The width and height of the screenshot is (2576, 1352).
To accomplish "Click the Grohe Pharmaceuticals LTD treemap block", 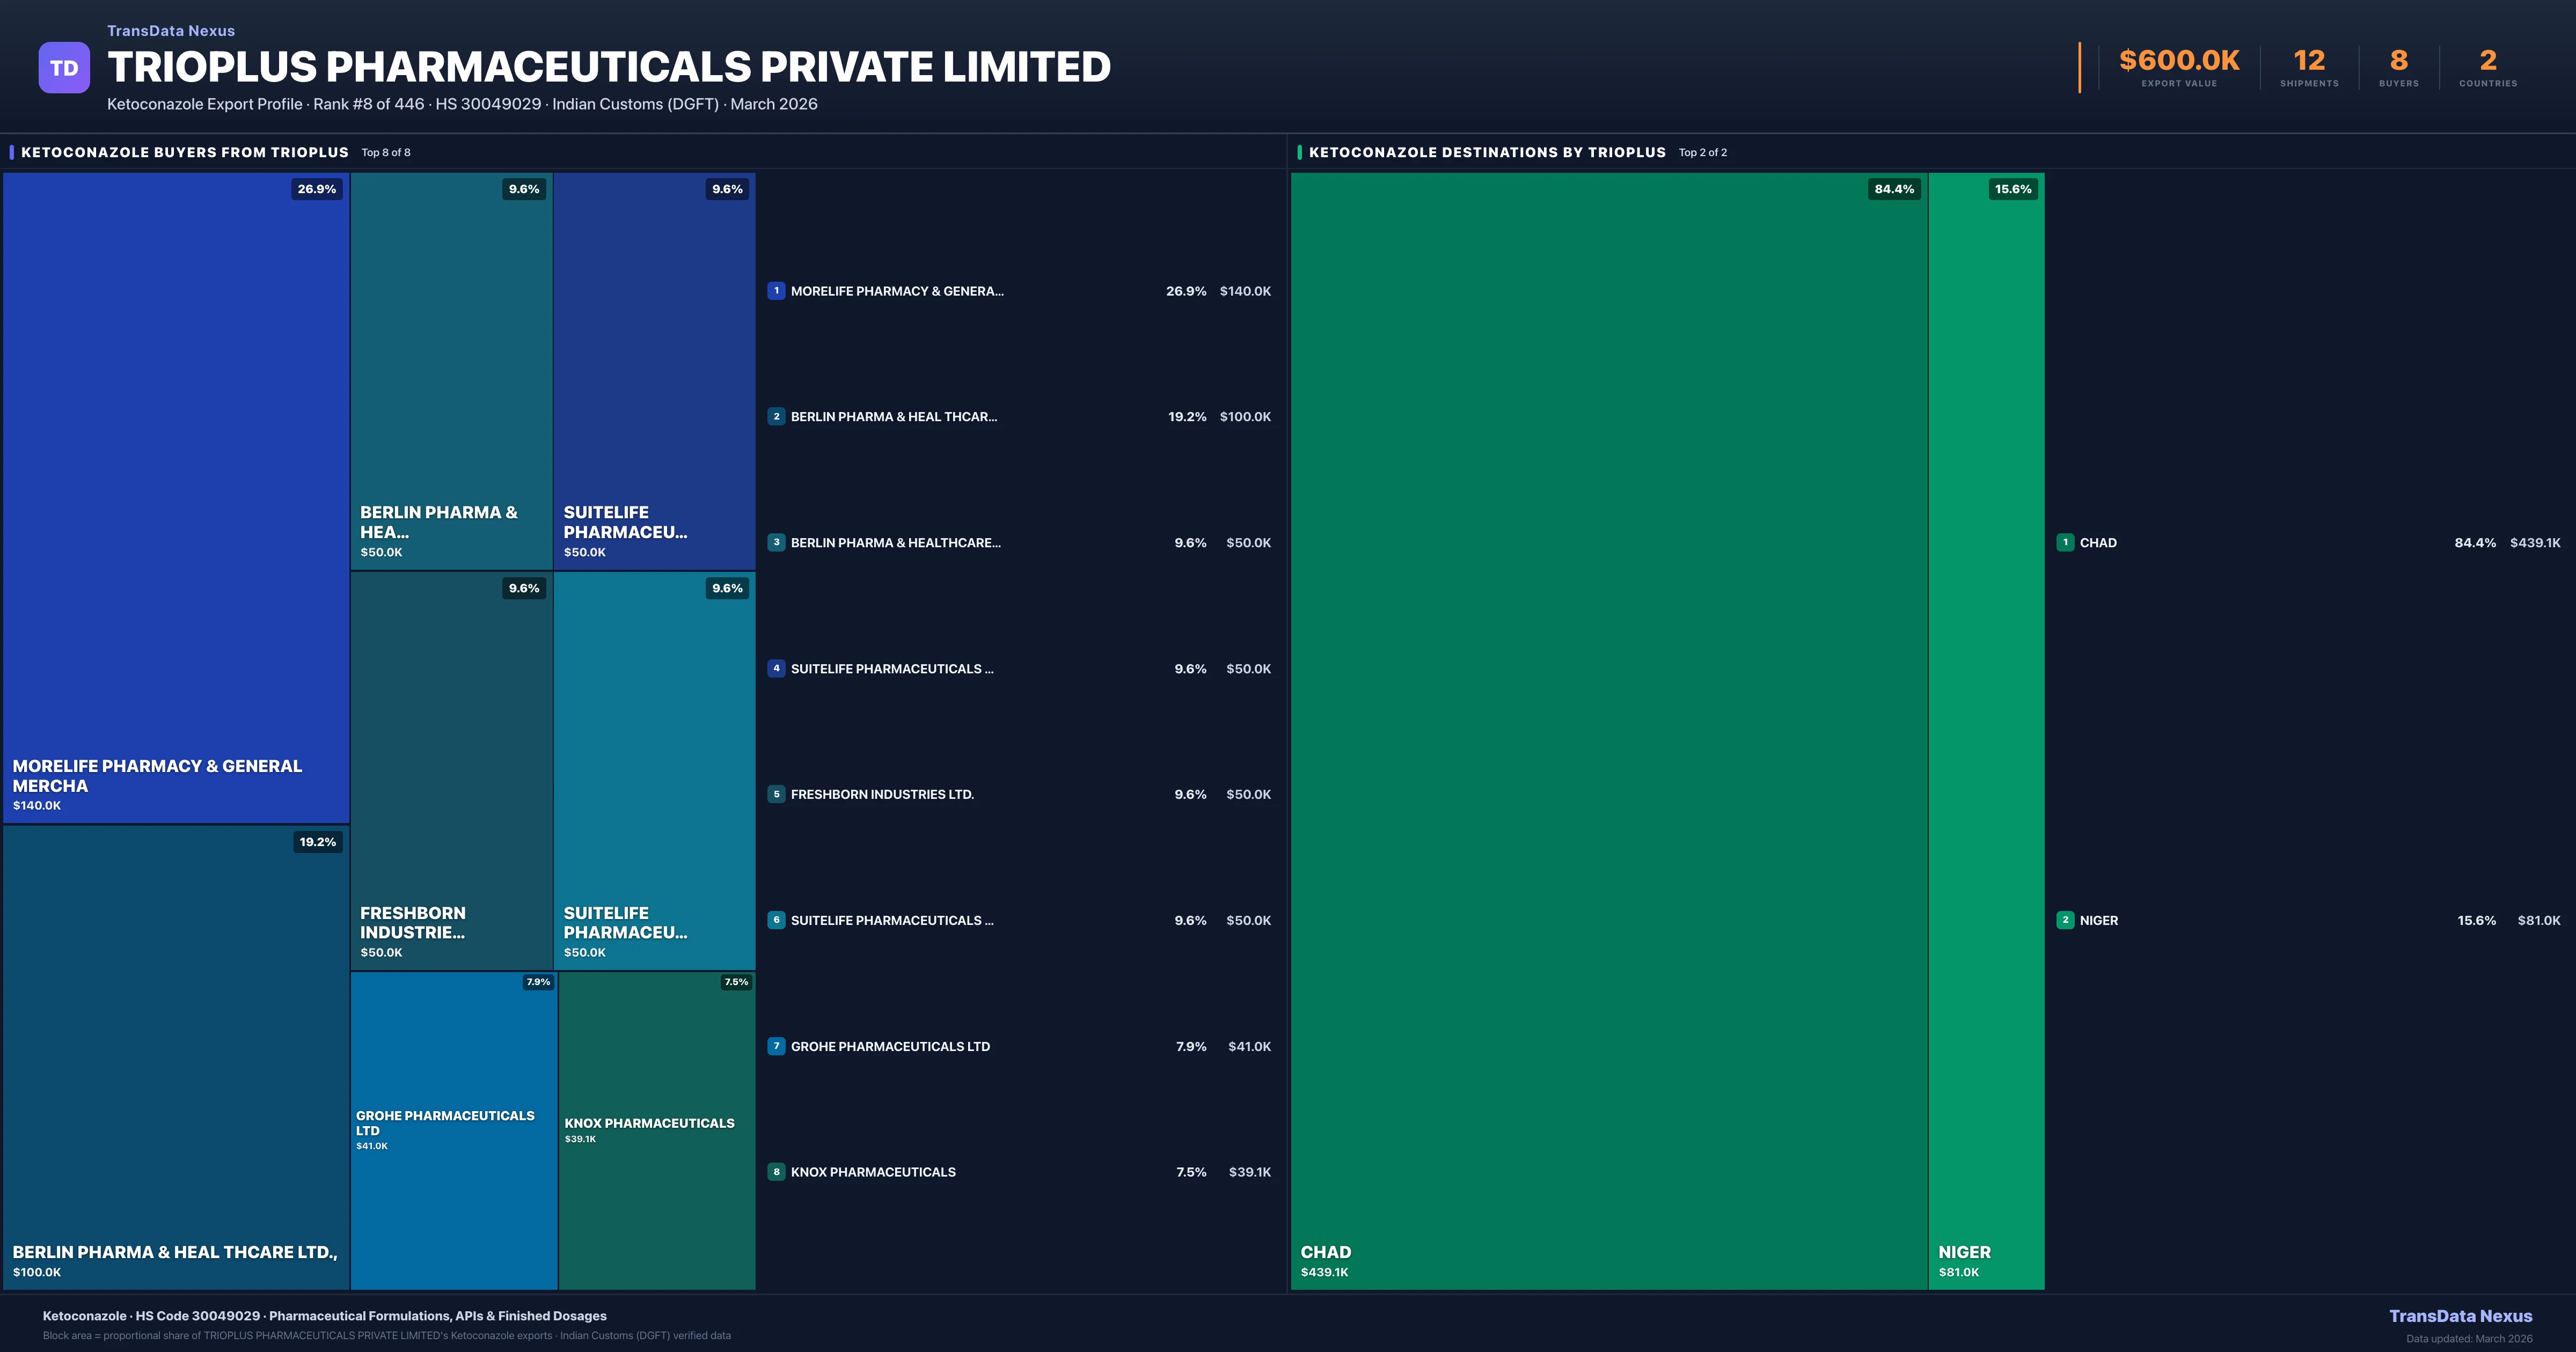I will pyautogui.click(x=453, y=1130).
